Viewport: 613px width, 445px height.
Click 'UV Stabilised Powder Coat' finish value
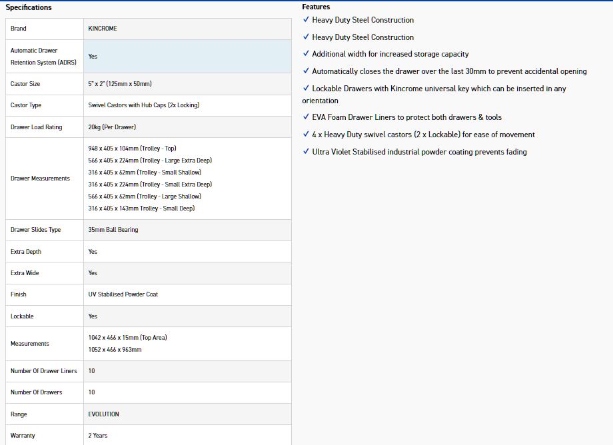pos(123,294)
